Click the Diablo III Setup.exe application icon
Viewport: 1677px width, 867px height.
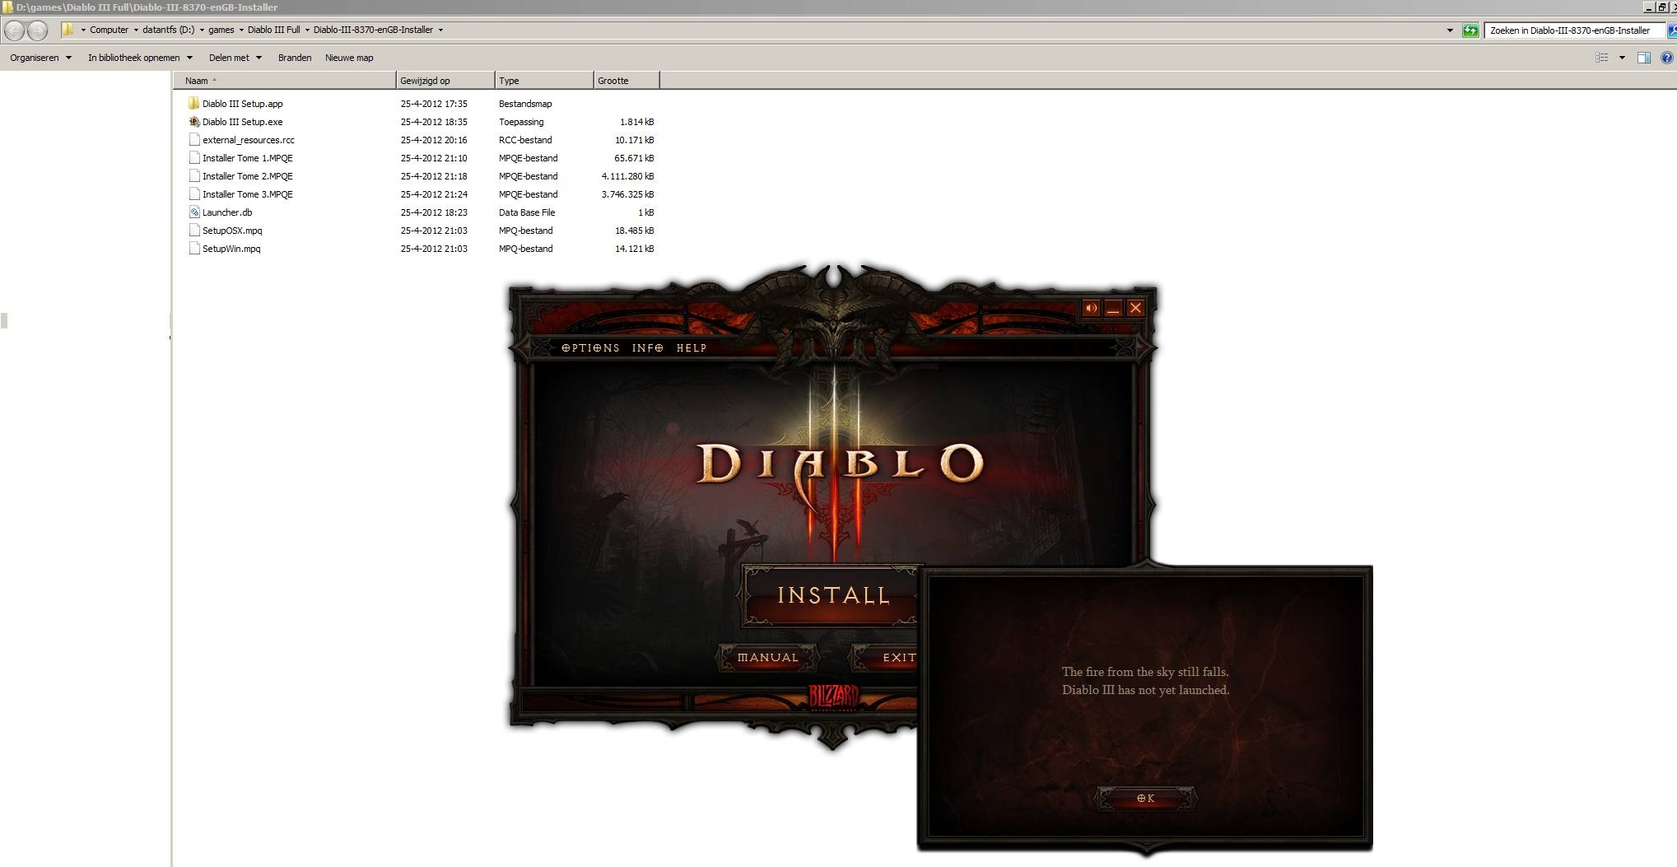tap(194, 122)
